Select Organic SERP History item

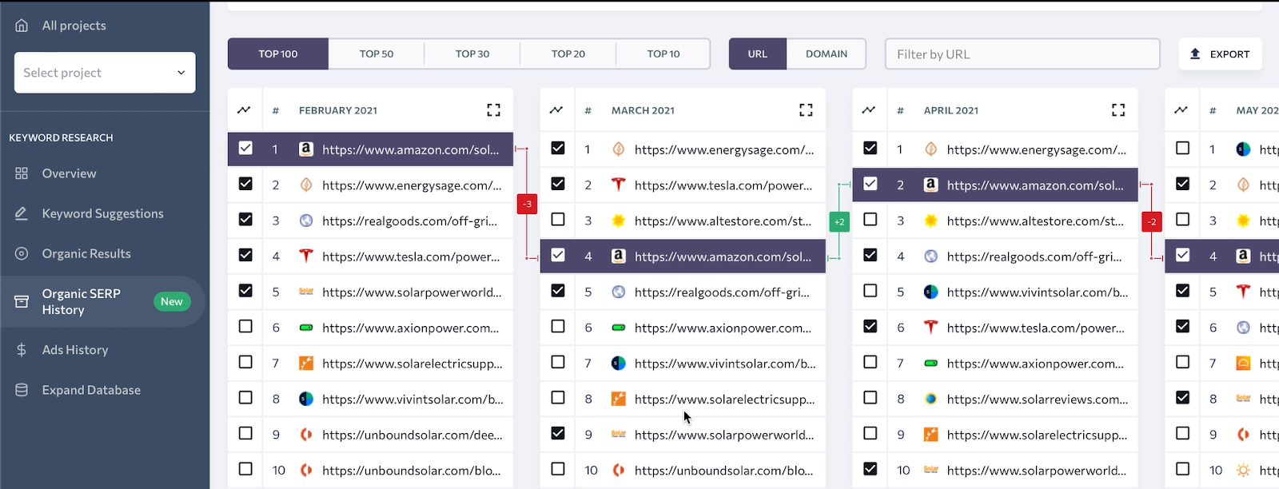point(102,301)
